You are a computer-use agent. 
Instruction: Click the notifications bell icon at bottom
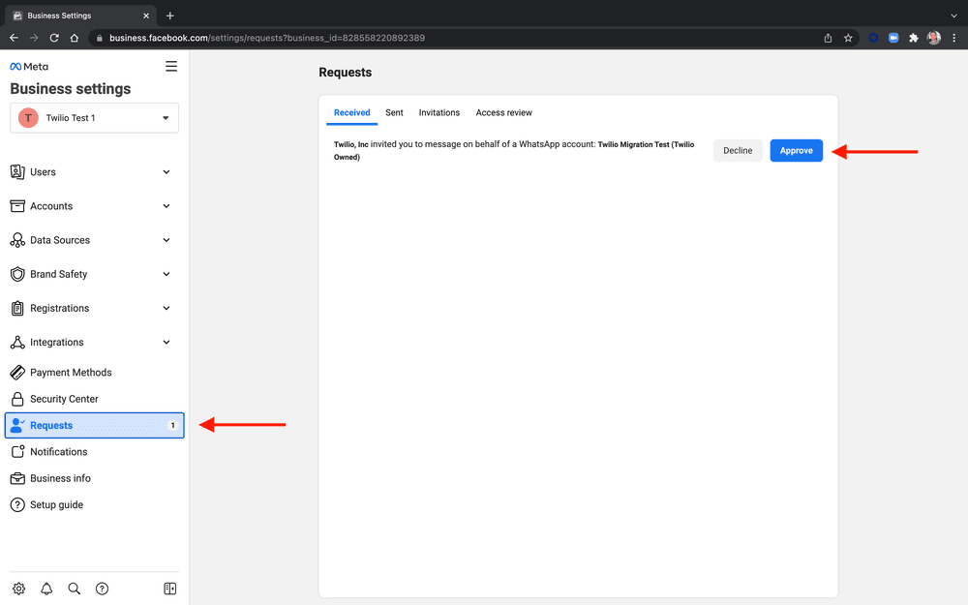pos(46,589)
